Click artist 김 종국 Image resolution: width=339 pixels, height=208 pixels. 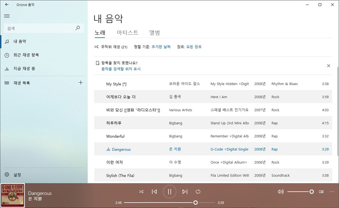(175, 97)
